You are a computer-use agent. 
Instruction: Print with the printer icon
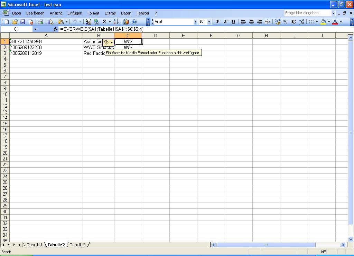pyautogui.click(x=41, y=22)
